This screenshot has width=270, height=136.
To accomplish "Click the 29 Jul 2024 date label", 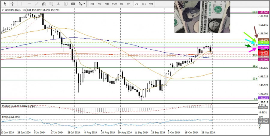I will click(74, 133).
